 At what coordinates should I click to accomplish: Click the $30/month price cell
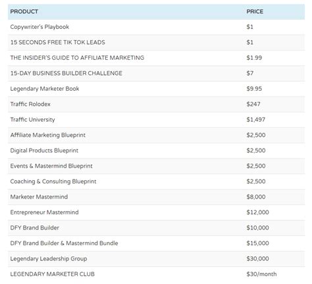click(261, 274)
